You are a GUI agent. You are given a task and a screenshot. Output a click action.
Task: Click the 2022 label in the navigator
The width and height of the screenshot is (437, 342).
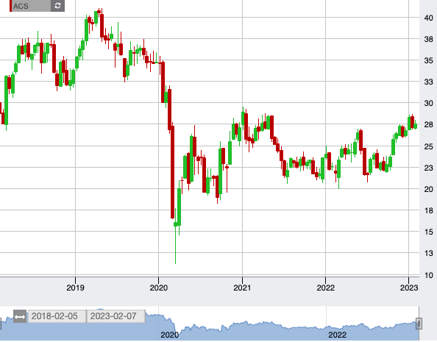coord(337,335)
